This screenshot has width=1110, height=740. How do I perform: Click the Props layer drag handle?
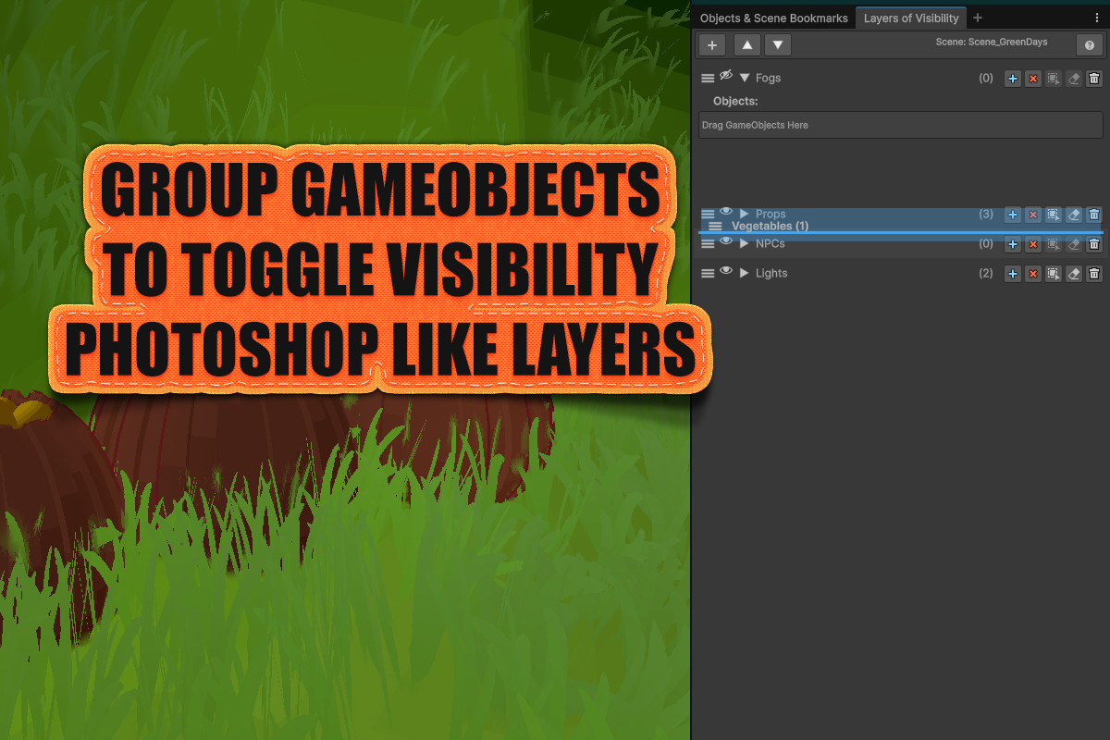pos(708,215)
